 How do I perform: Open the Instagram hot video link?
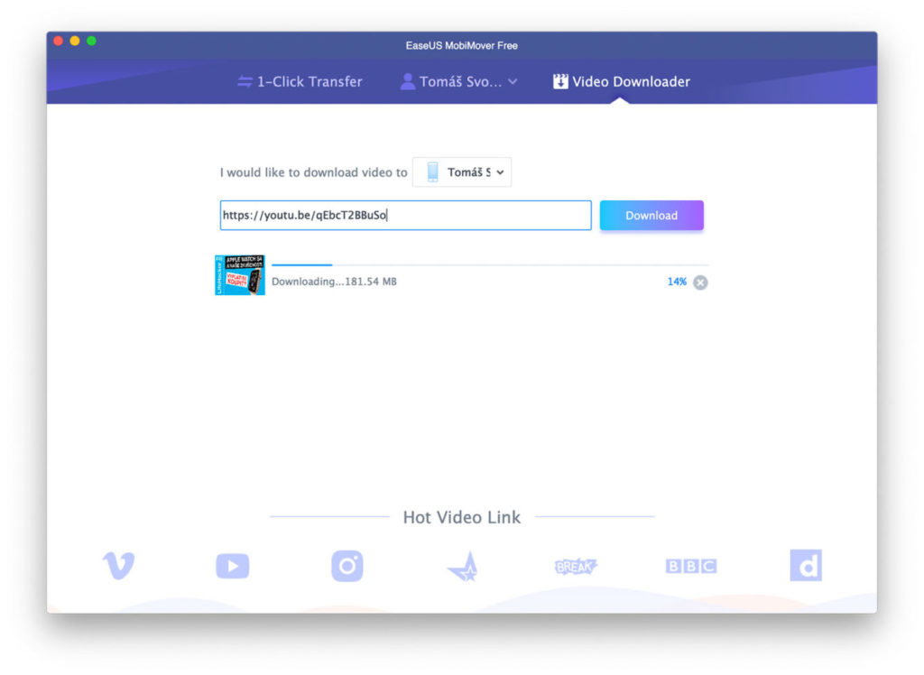tap(347, 566)
